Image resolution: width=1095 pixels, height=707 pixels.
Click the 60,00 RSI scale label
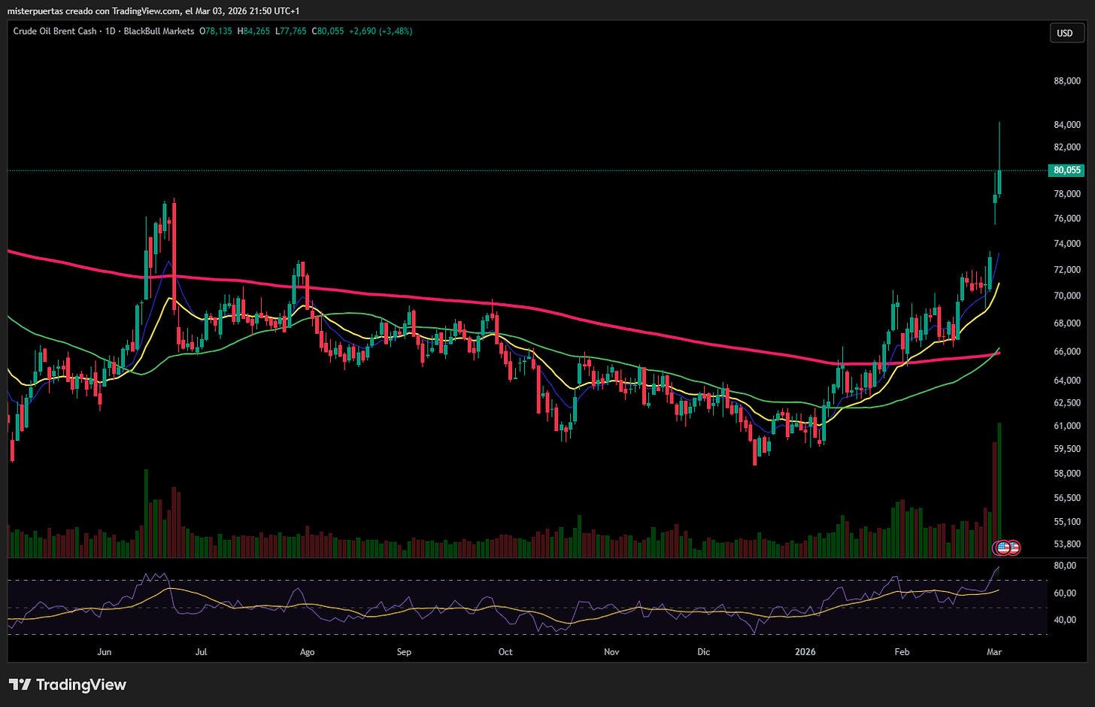[1066, 593]
